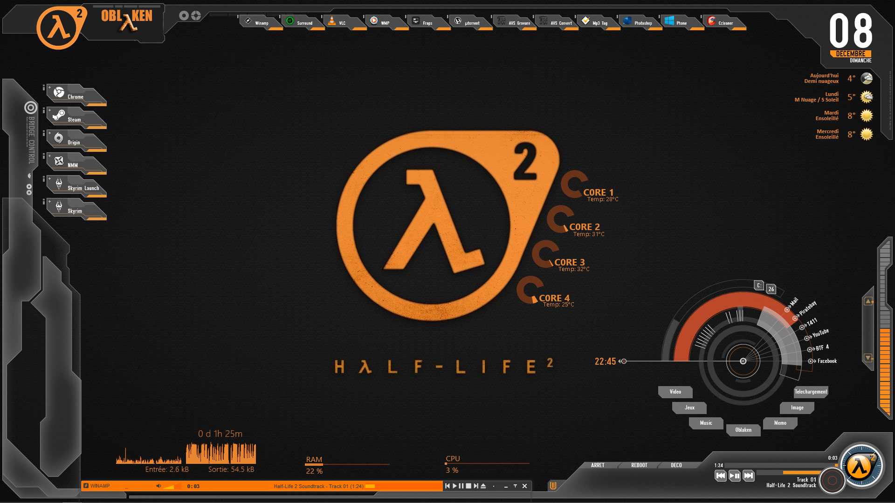The height and width of the screenshot is (503, 895).
Task: Open Steam from the left sidebar
Action: (77, 118)
